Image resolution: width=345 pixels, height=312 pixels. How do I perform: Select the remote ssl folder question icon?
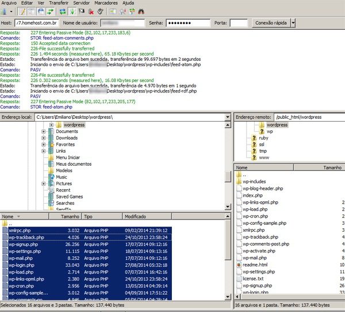[x=254, y=145]
